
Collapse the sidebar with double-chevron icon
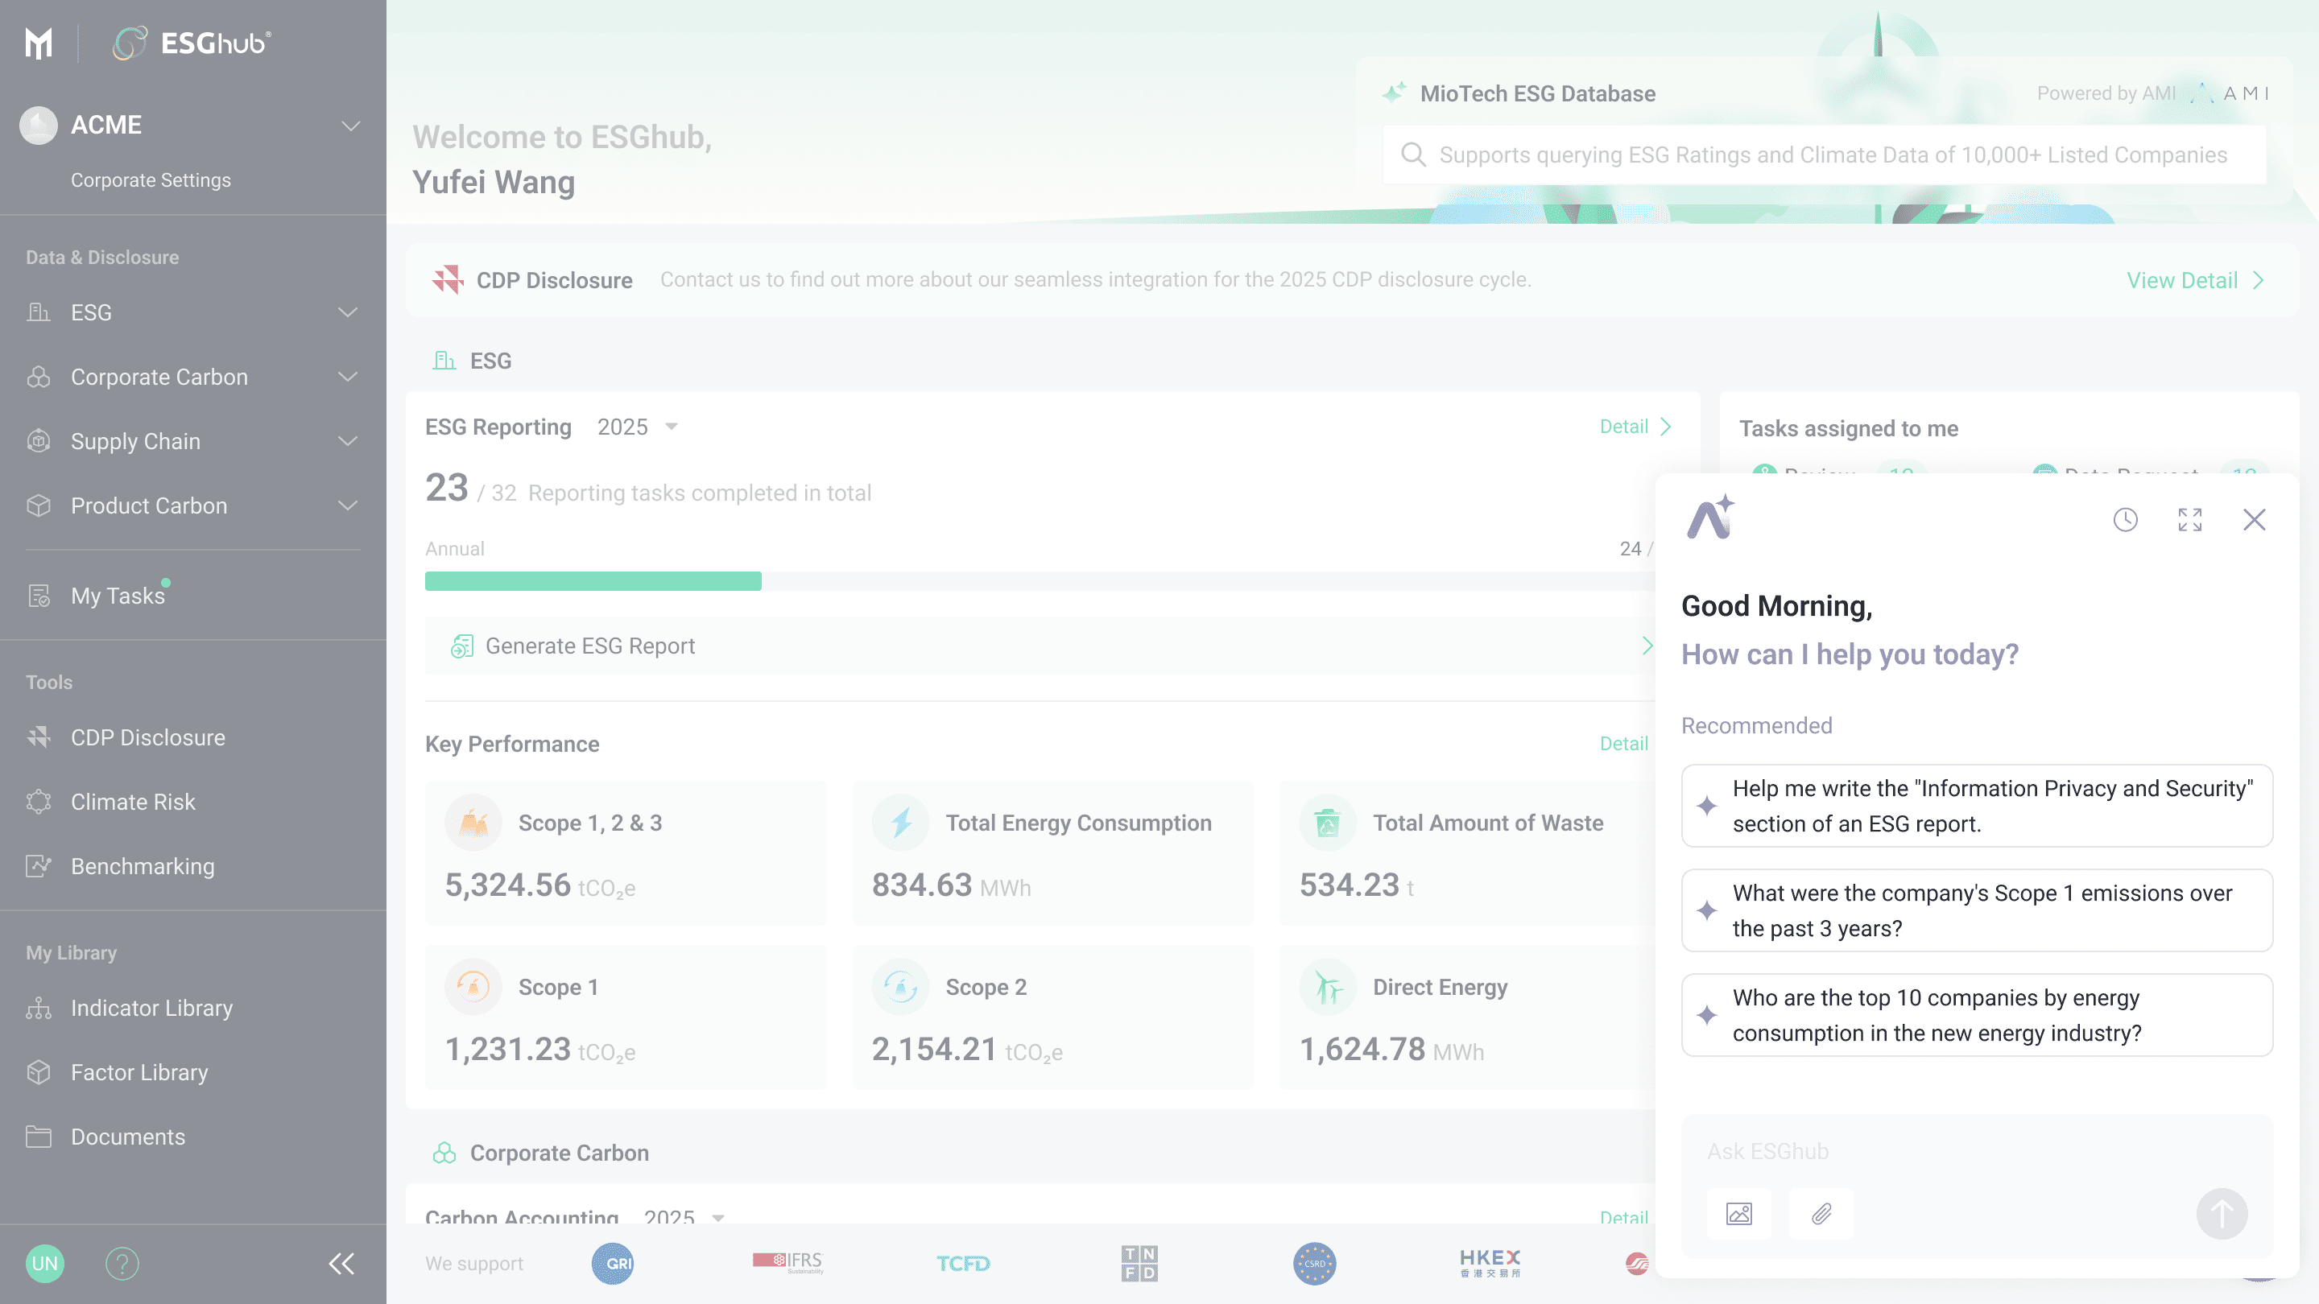pyautogui.click(x=341, y=1265)
